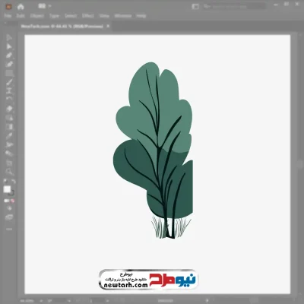This screenshot has width=304, height=304.
Task: Close the NewTarh.com document tab
Action: pos(108,26)
